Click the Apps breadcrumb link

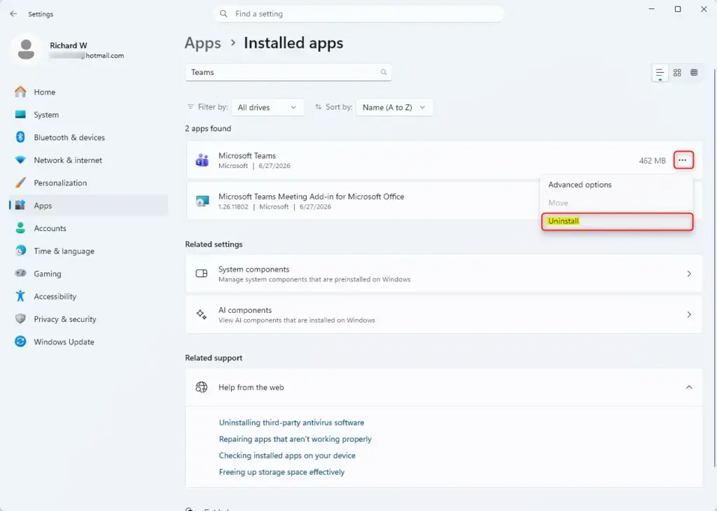(202, 43)
